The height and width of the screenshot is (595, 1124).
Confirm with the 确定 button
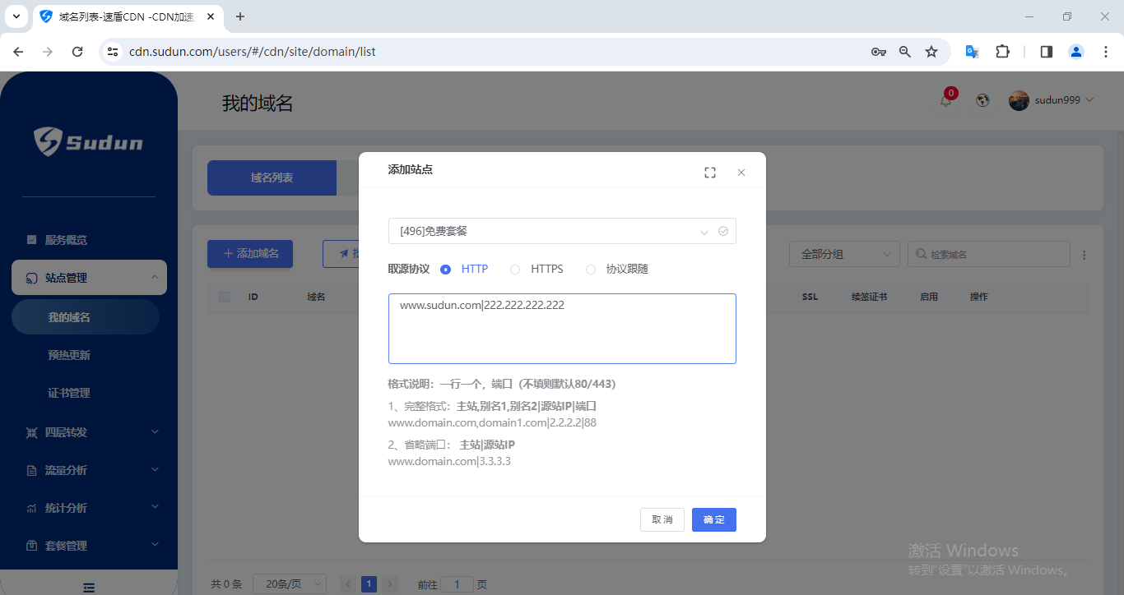tap(713, 519)
